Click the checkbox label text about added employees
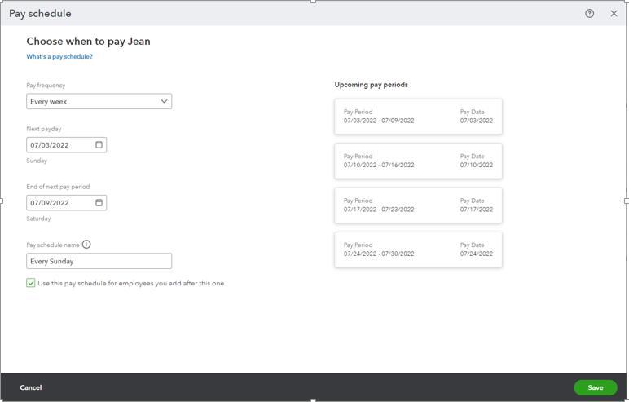Viewport: 629px width, 402px height. 131,283
